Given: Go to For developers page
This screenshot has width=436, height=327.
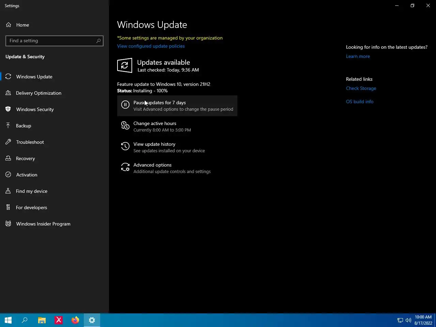Looking at the screenshot, I should (54, 207).
